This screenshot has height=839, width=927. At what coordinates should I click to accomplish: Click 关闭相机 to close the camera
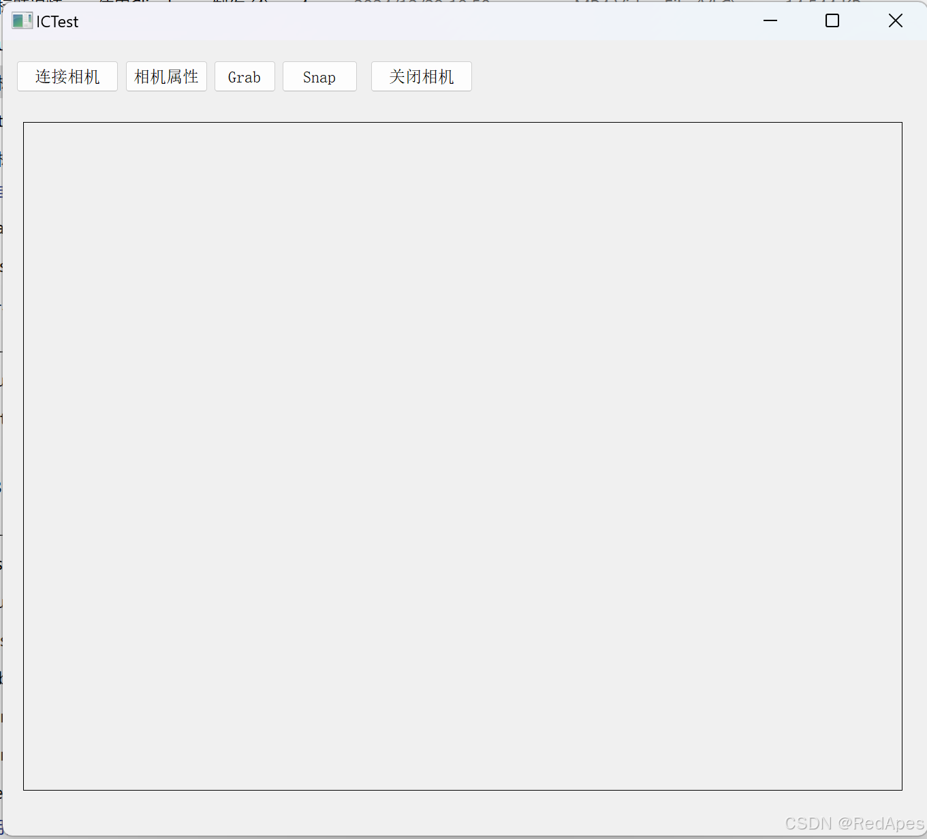coord(420,76)
